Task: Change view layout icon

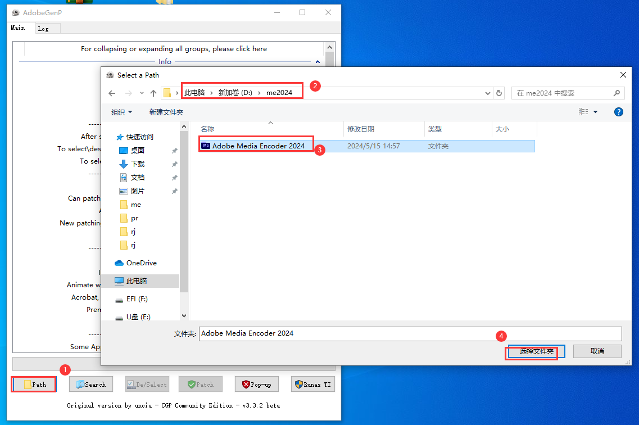Action: [583, 112]
